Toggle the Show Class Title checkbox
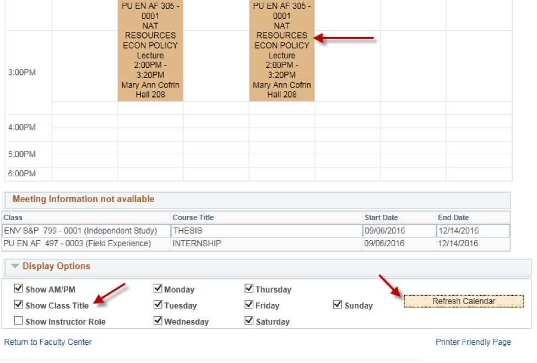 click(19, 305)
